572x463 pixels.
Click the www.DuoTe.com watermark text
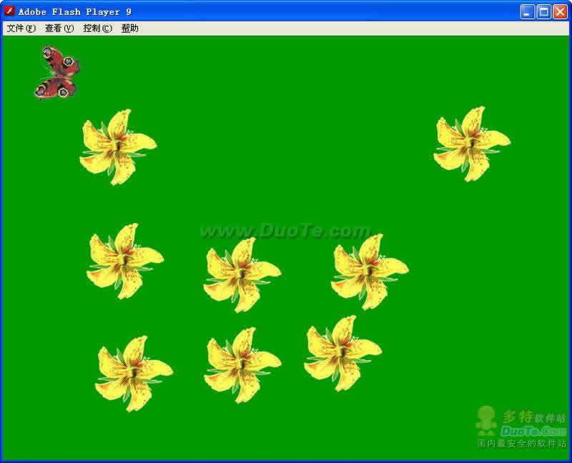(285, 231)
